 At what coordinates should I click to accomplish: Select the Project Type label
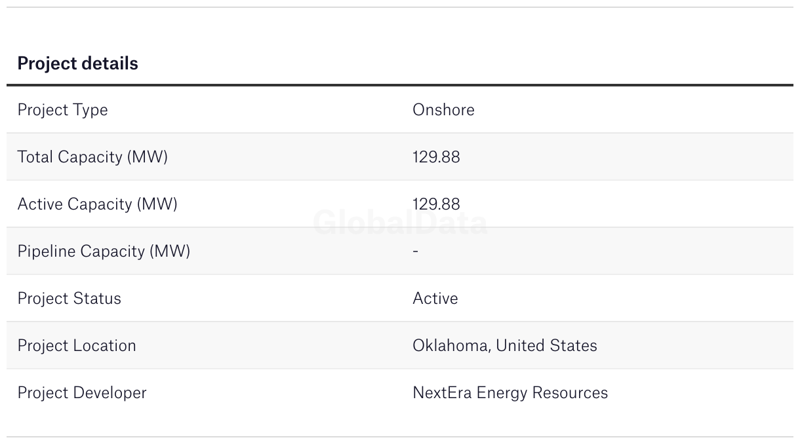[x=62, y=110]
